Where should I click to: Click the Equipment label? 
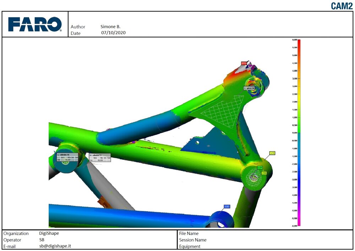point(190,246)
